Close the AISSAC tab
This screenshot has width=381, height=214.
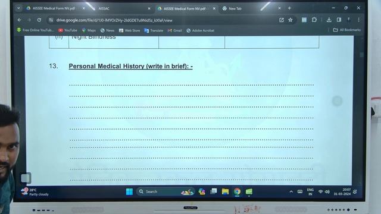[x=149, y=8]
